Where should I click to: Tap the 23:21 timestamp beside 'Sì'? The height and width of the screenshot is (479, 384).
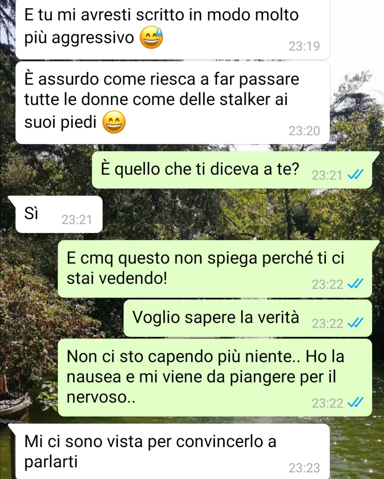[x=77, y=220]
